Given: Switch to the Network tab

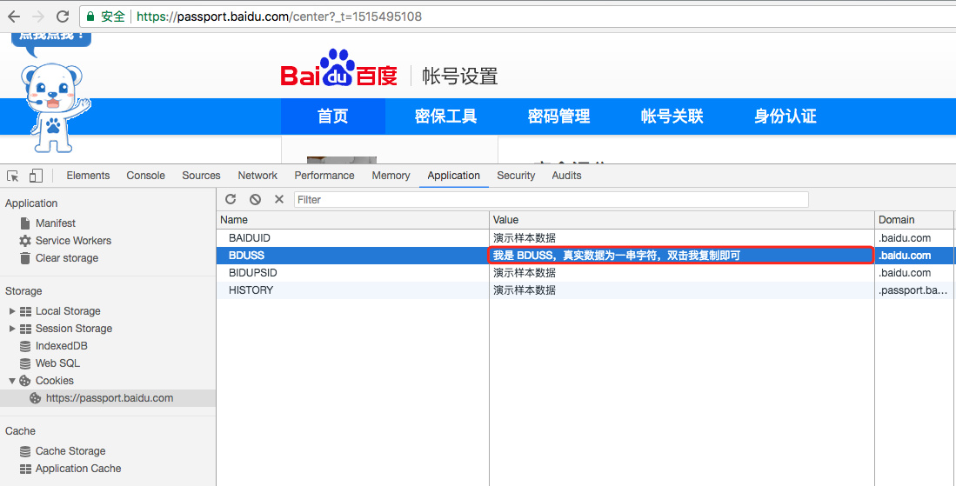Looking at the screenshot, I should point(257,176).
